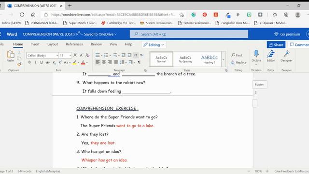Open the Editing mode dropdown
309x174 pixels.
[154, 45]
